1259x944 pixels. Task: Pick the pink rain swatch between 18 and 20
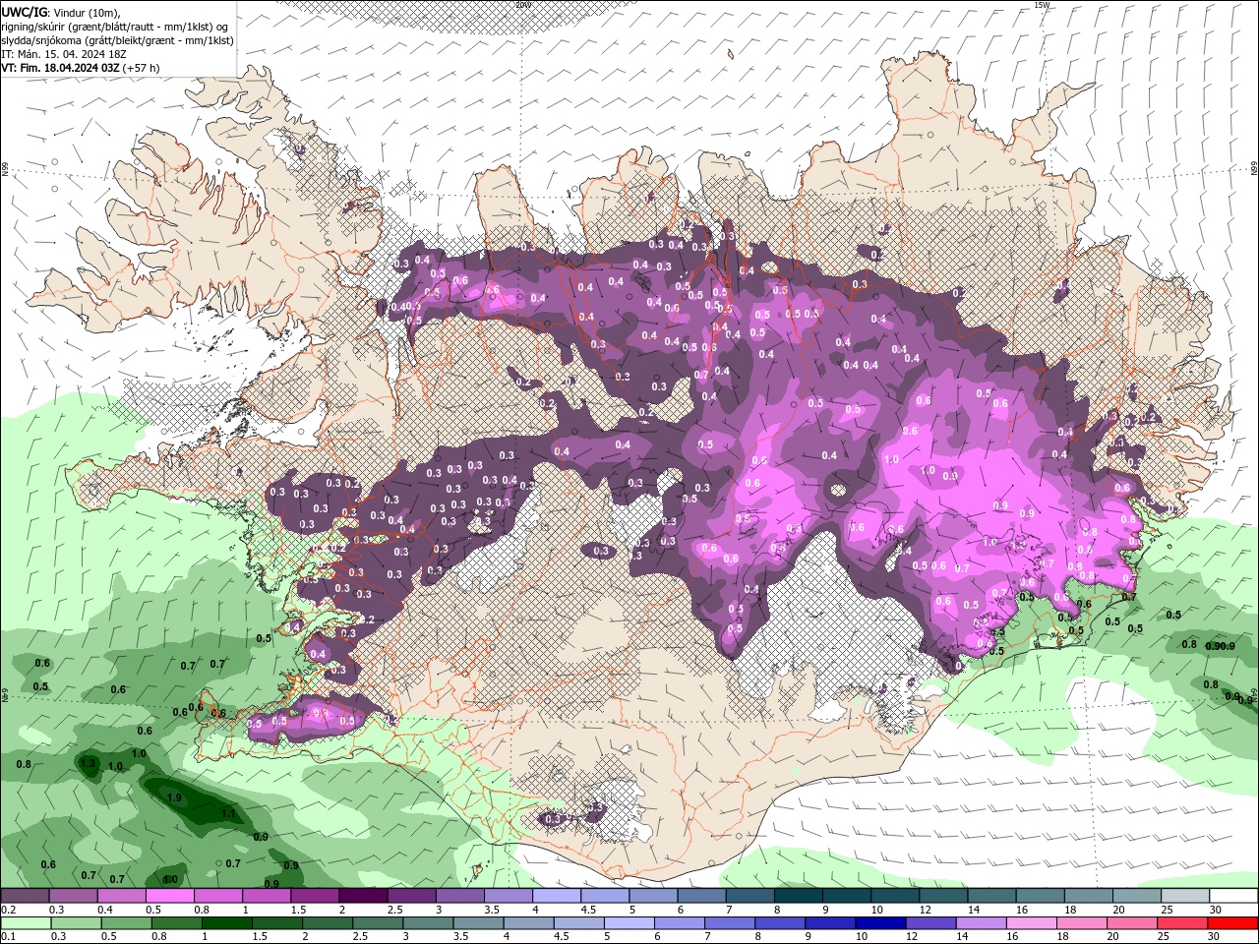pos(1081,923)
